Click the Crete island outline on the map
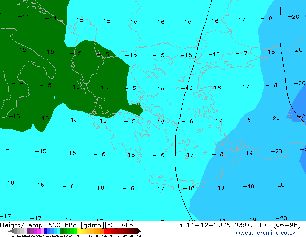Image resolution: width=306 pixels, height=237 pixels. pos(177,182)
